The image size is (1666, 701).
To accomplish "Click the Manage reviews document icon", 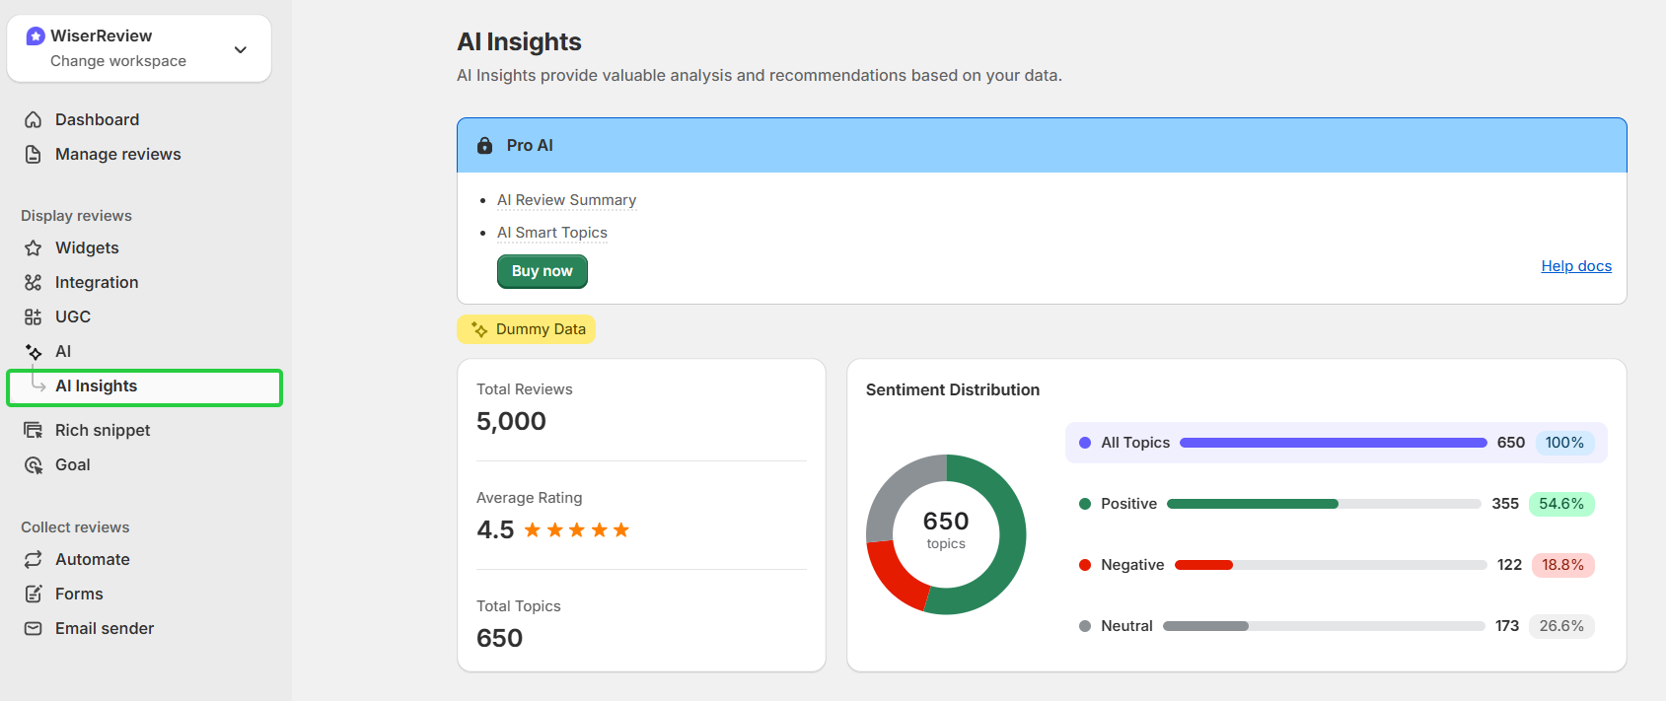I will pyautogui.click(x=34, y=154).
